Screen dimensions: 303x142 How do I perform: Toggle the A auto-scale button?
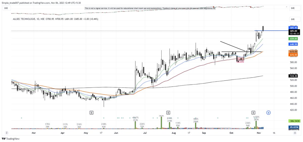[x=295, y=132]
